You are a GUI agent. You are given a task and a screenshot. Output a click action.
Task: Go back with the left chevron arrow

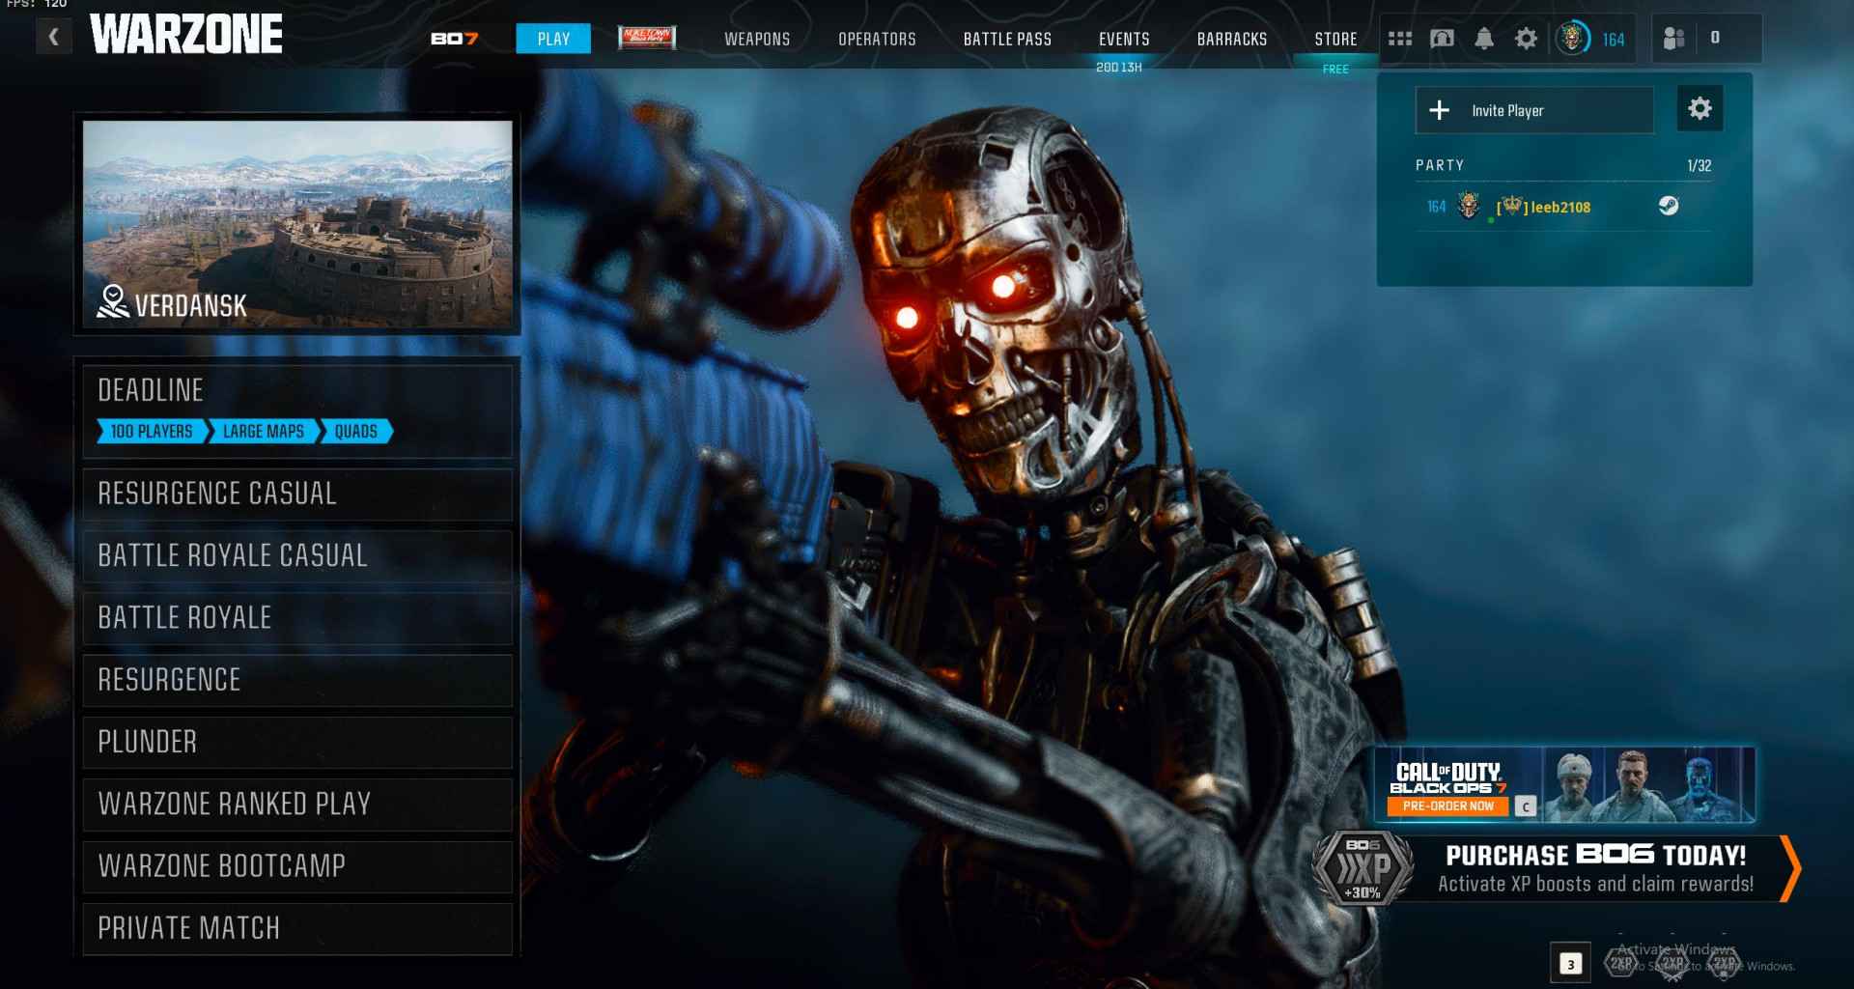(54, 38)
